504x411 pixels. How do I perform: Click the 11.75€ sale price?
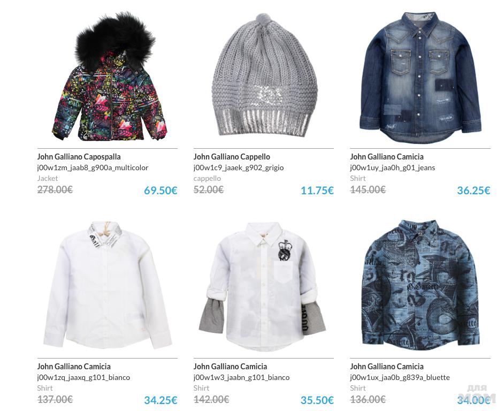(317, 191)
